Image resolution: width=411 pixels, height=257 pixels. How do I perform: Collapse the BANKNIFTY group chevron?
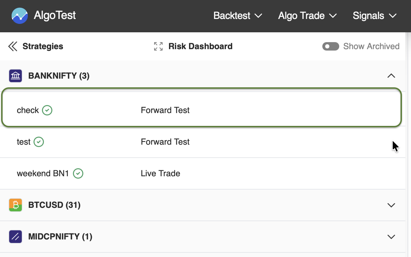pos(391,76)
